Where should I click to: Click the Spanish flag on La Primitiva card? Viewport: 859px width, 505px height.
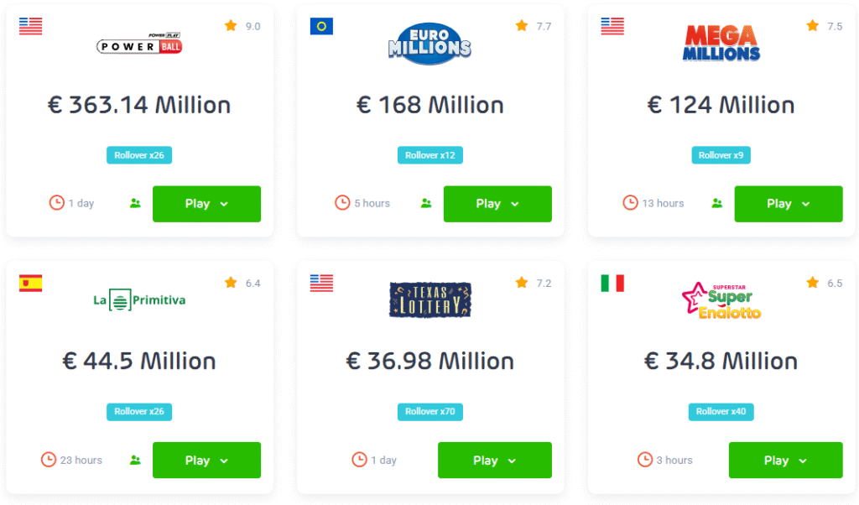point(31,283)
